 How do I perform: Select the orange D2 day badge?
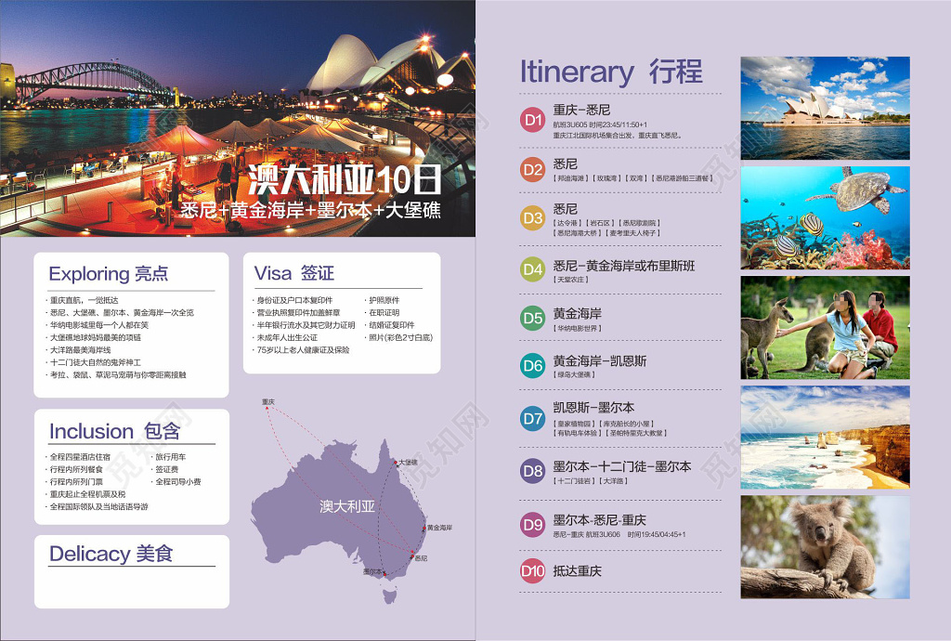pyautogui.click(x=532, y=169)
